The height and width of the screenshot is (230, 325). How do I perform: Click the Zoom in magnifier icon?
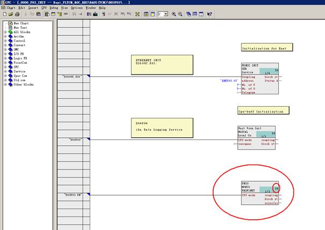click(x=174, y=14)
